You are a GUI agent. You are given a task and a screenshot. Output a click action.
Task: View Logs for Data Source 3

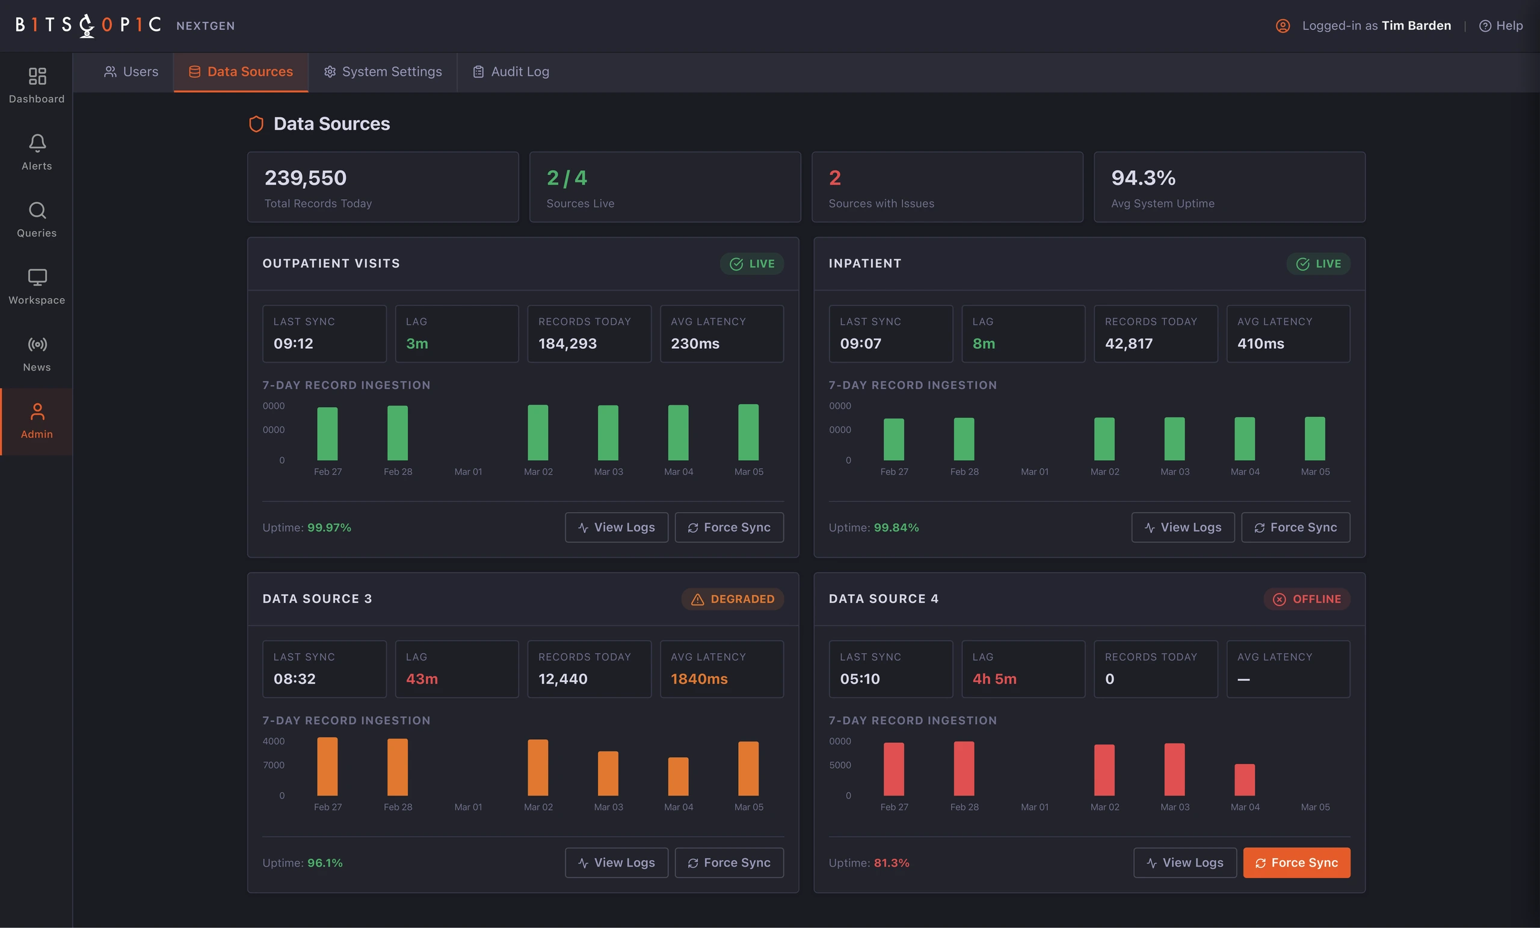616,862
